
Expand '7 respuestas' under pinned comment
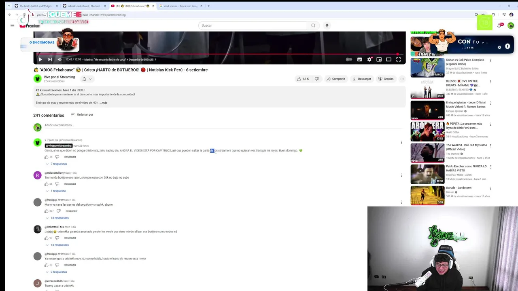(56, 164)
